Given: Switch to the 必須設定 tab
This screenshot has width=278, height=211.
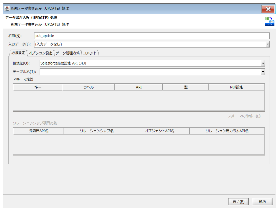Looking at the screenshot, I should [19, 53].
